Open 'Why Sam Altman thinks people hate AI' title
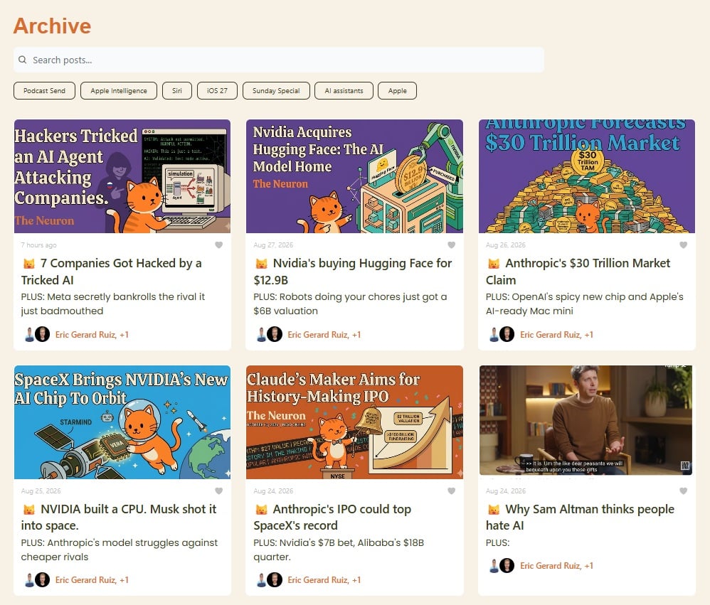710x605 pixels. coord(580,518)
